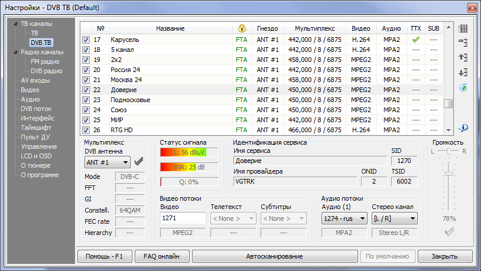Expand the Стерео канал [L / R] dropdown
This screenshot has width=481, height=271.
pyautogui.click(x=395, y=218)
